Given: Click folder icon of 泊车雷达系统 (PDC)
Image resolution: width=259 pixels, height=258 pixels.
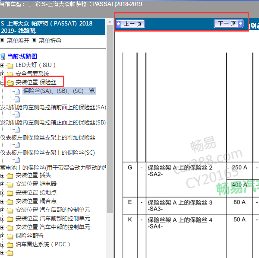Looking at the screenshot, I should [x=10, y=245].
